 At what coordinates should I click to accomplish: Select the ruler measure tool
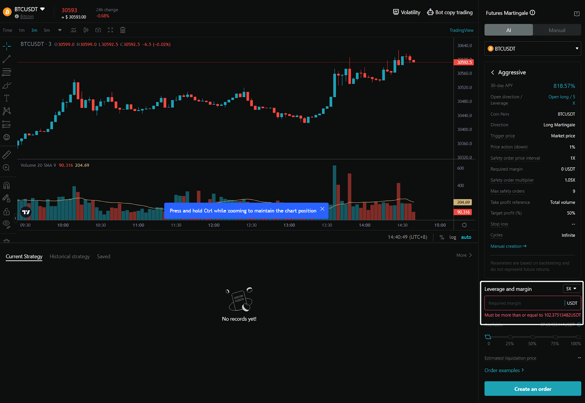click(7, 155)
